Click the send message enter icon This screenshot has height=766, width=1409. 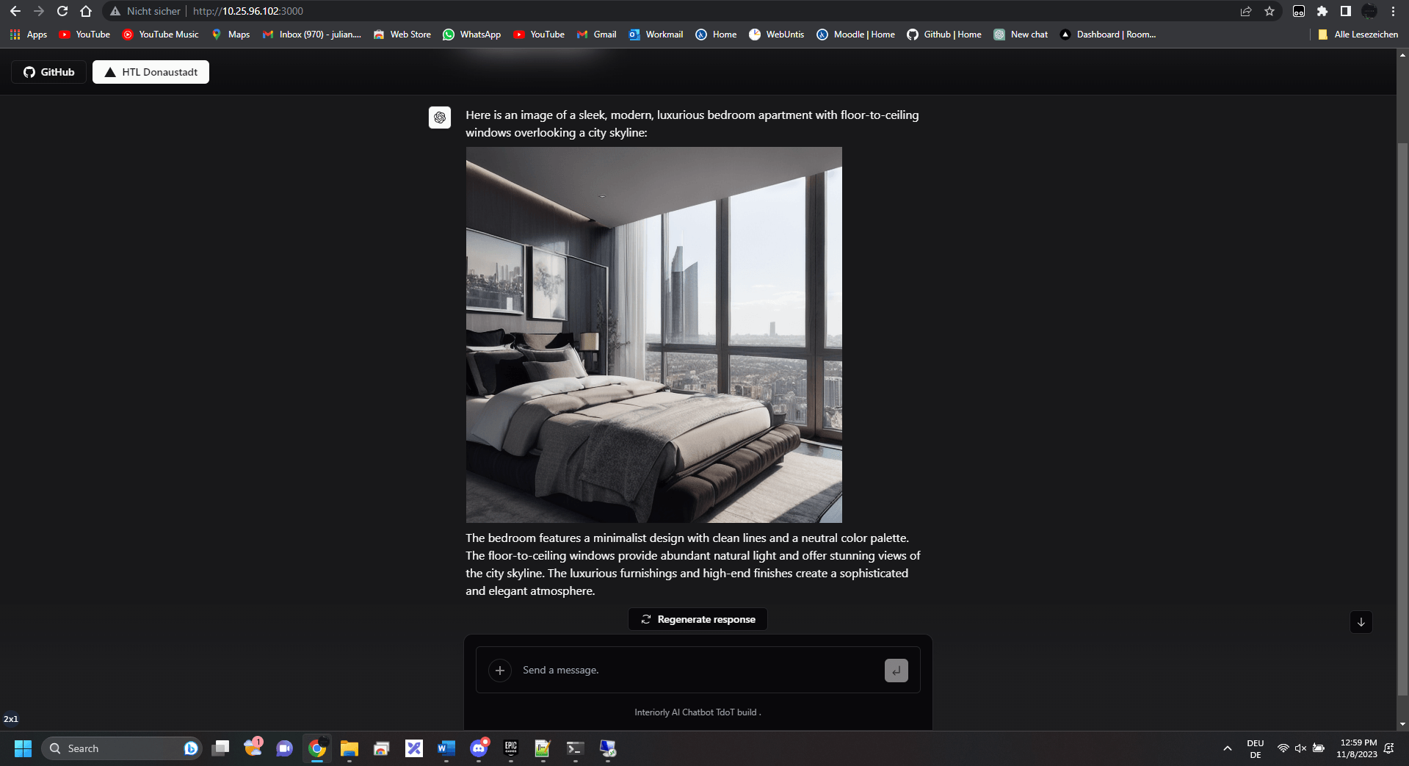(895, 670)
